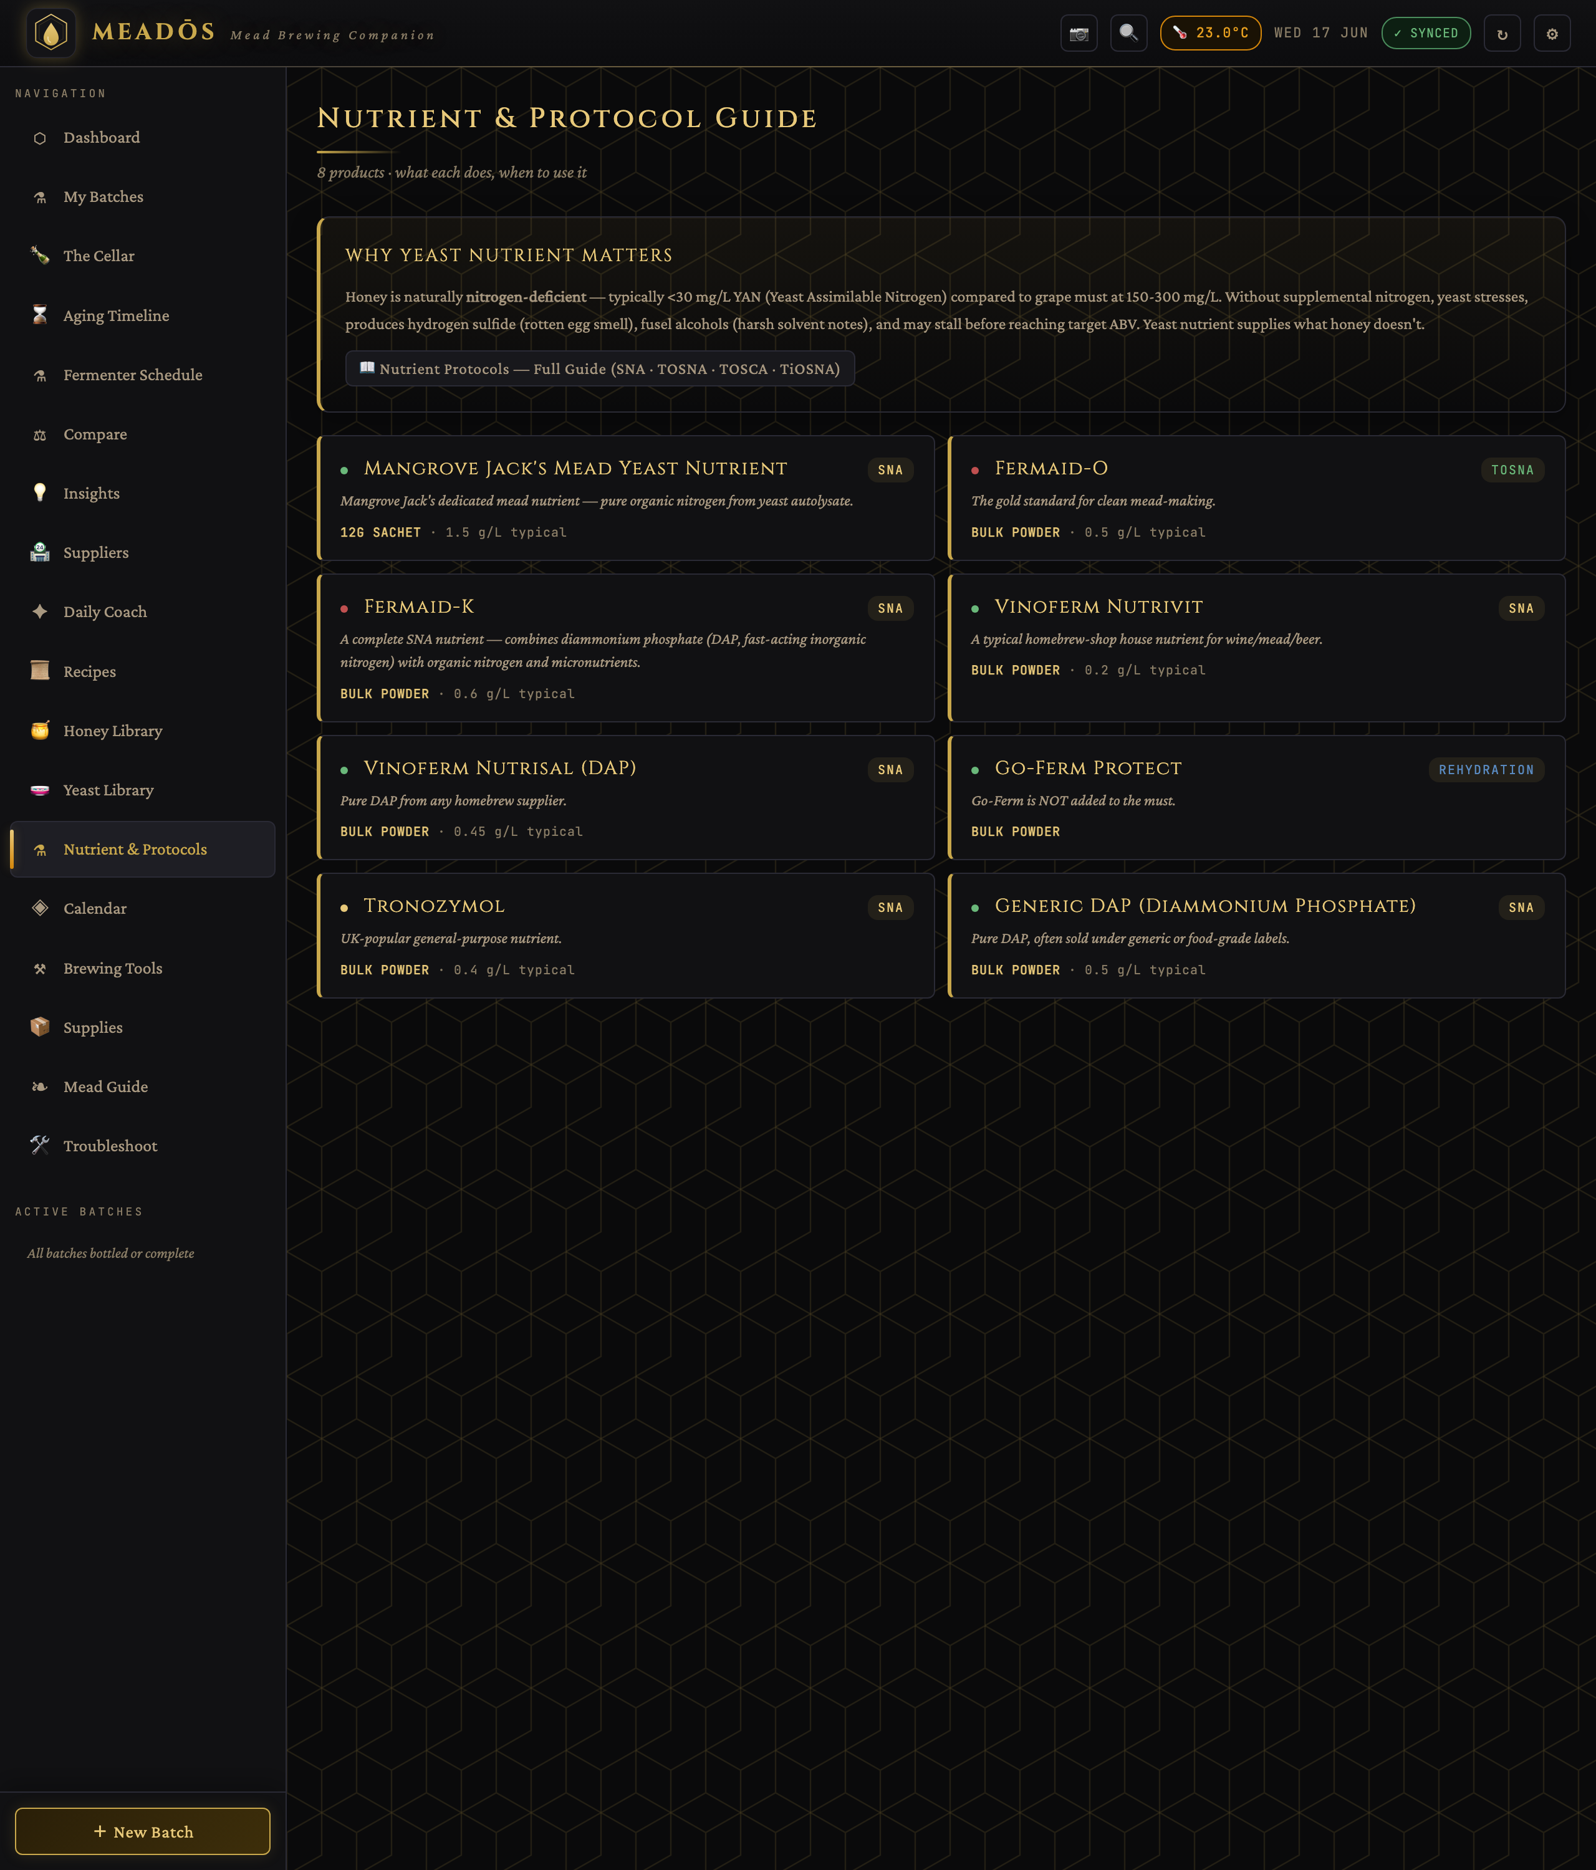Open the Go-Ferm Protect card
The height and width of the screenshot is (1870, 1596).
(x=1257, y=798)
